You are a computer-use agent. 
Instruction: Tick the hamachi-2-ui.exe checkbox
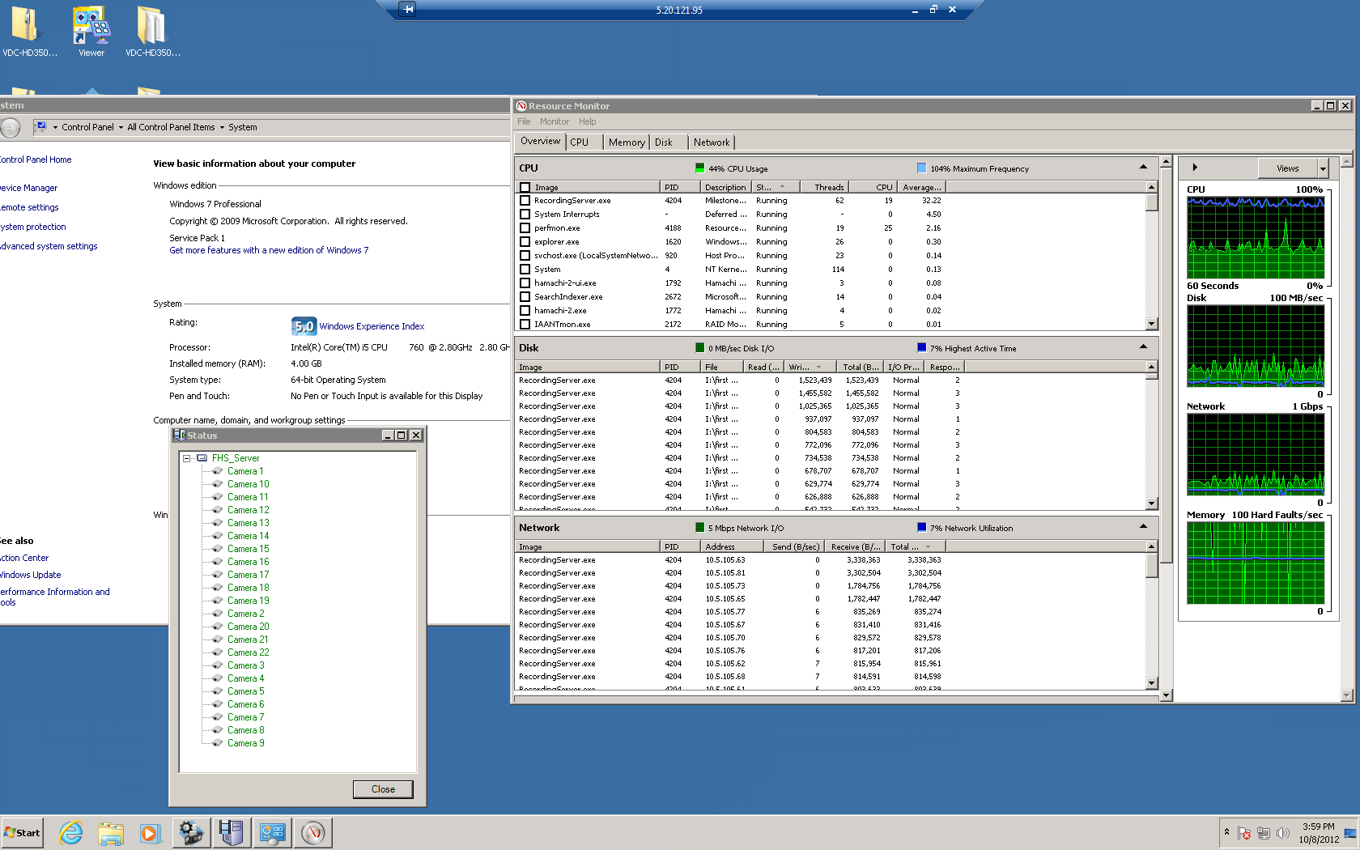pos(525,283)
